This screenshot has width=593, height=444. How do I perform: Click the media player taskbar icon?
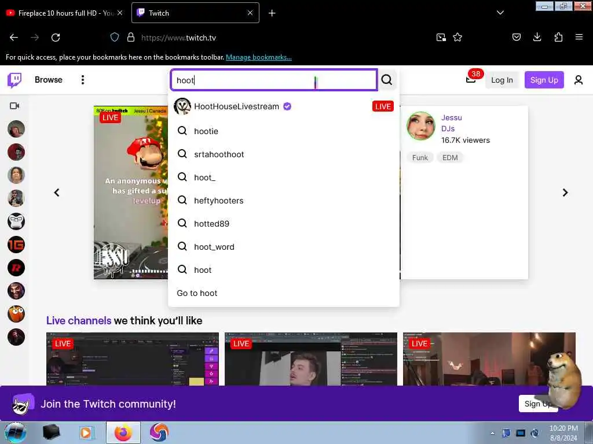coord(86,432)
